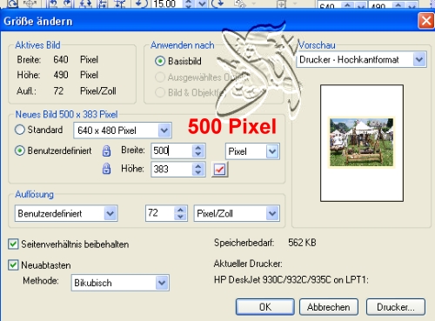
Task: Click the red checkmark apply button next to Höhe
Action: [x=219, y=170]
